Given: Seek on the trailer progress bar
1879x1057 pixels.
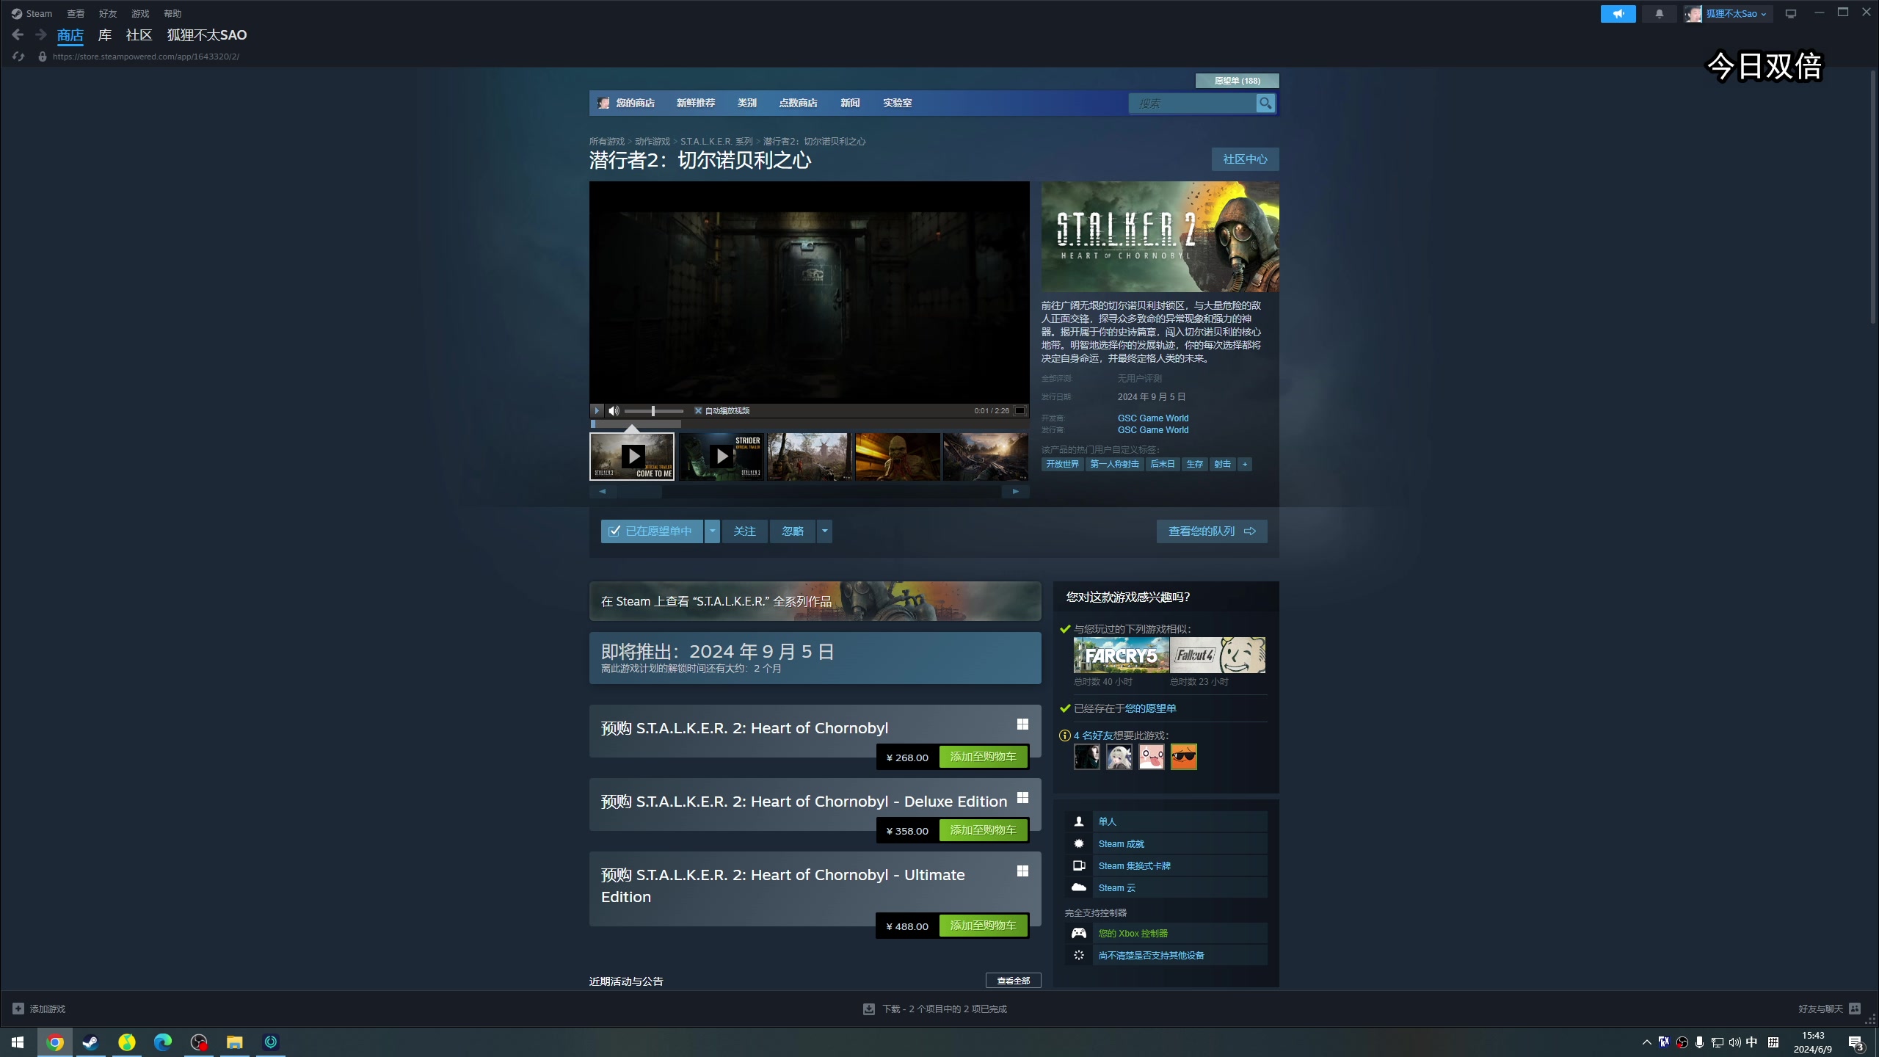Looking at the screenshot, I should click(x=810, y=424).
